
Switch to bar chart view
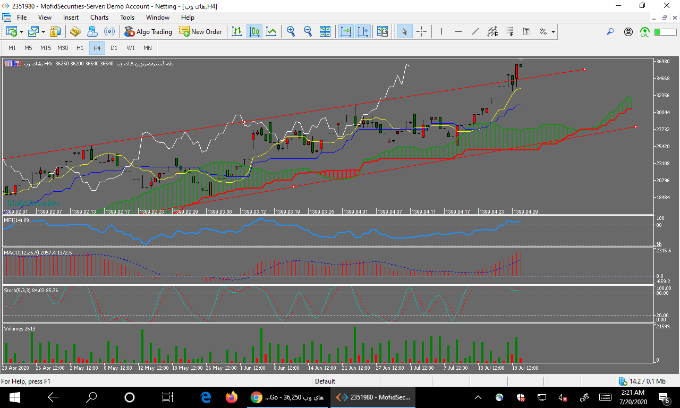click(x=237, y=31)
